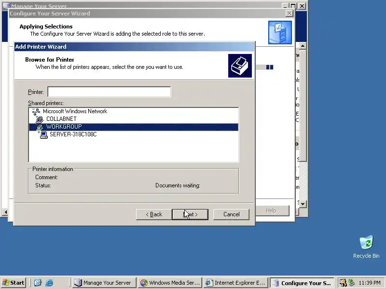Click the 11:39 PM system clock
The width and height of the screenshot is (386, 289).
pos(370,283)
